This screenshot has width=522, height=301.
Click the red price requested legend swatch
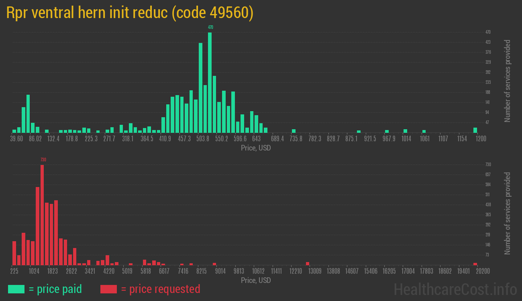pos(108,289)
